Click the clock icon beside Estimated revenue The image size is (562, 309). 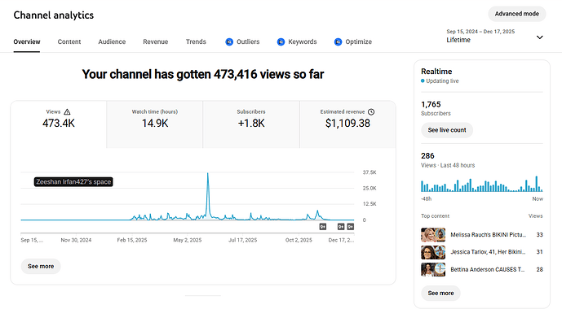371,112
